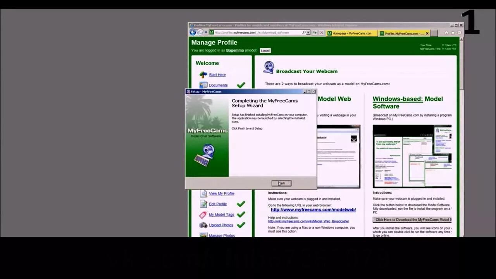Viewport: 496px width, 279px height.
Task: Open browser Tools gear icon
Action: 460,33
